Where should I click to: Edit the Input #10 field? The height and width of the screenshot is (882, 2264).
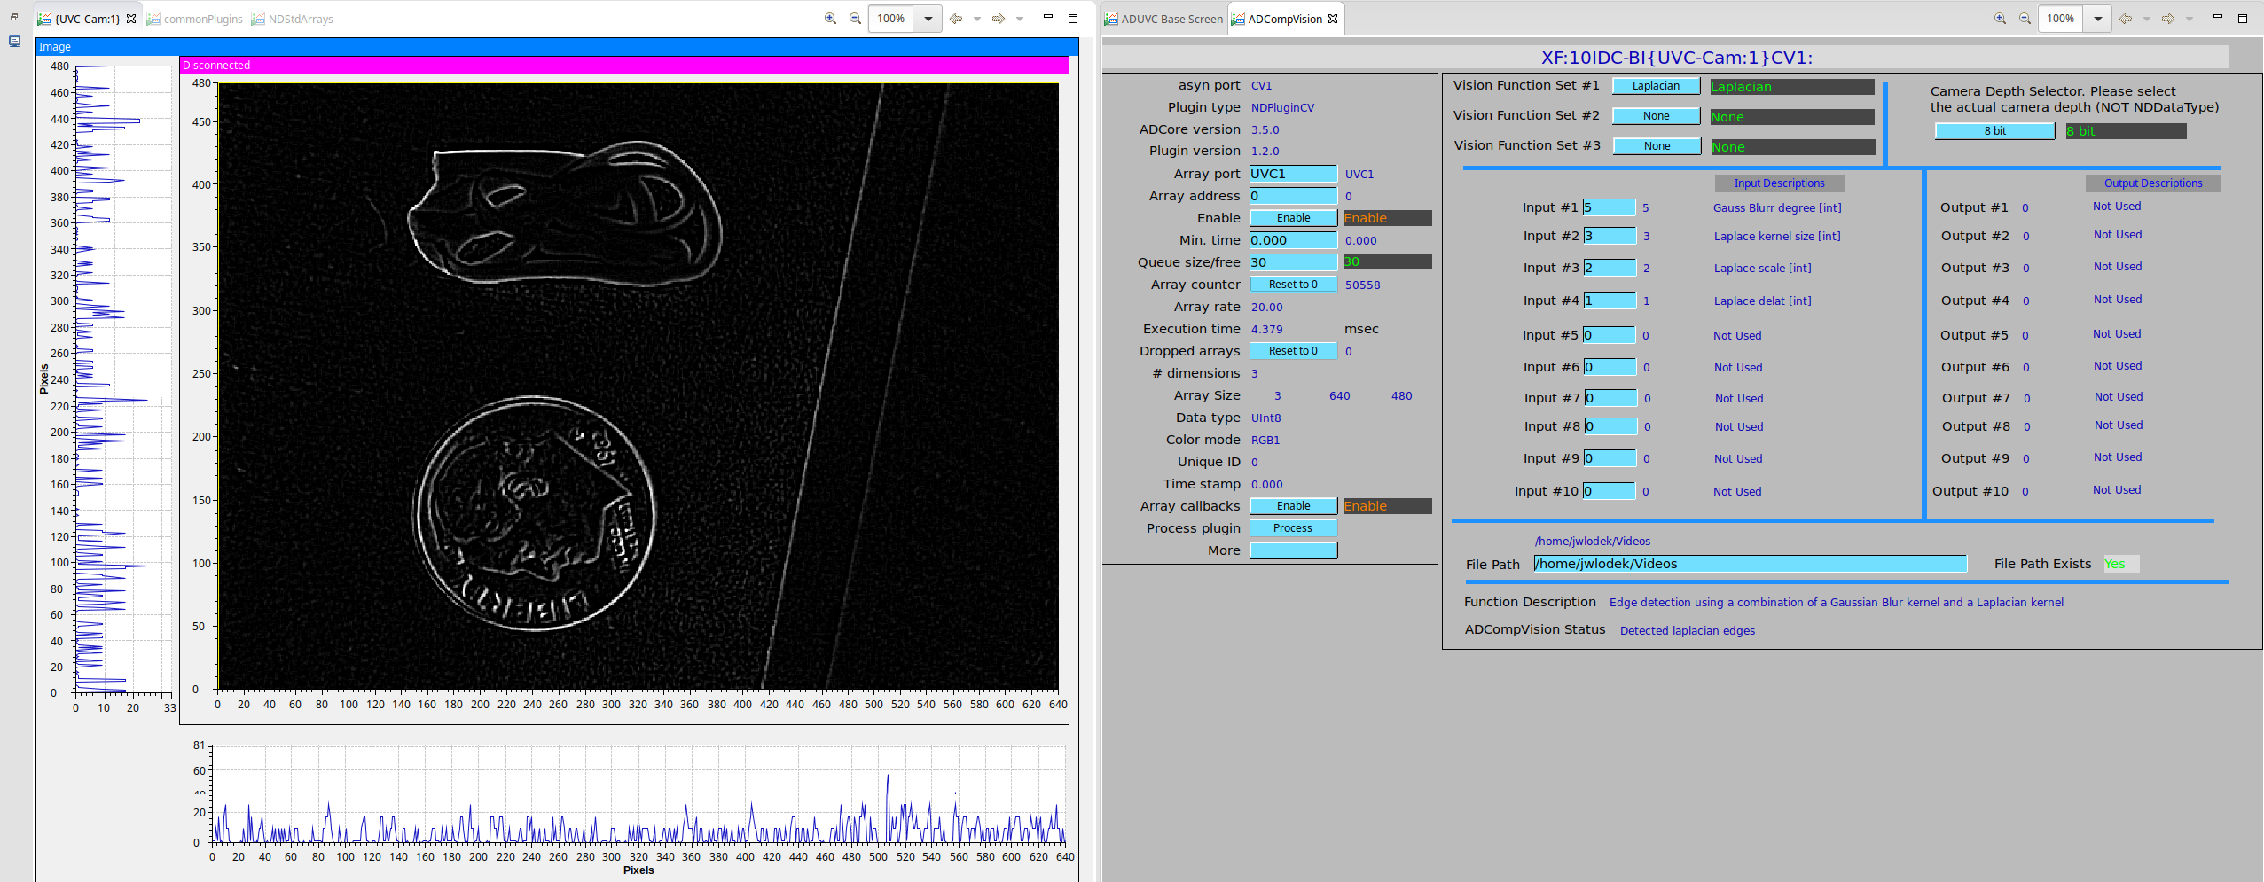pos(1609,491)
